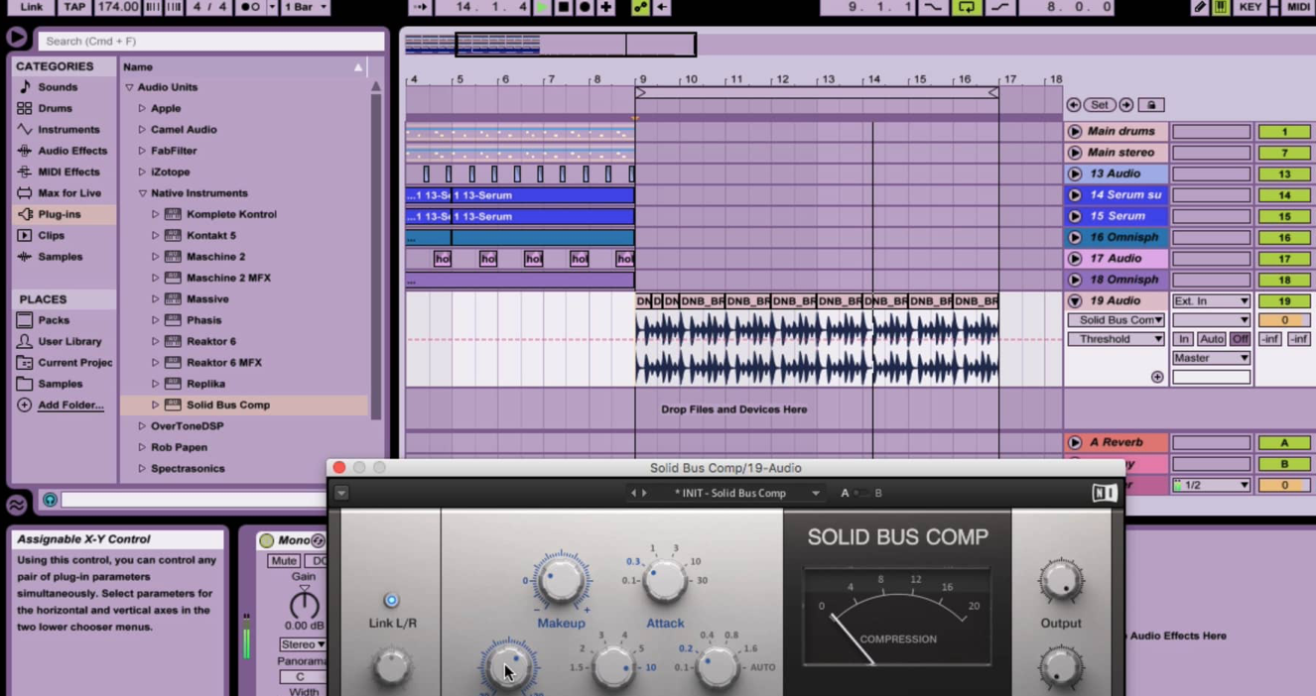Open the Max for Live category

point(68,193)
